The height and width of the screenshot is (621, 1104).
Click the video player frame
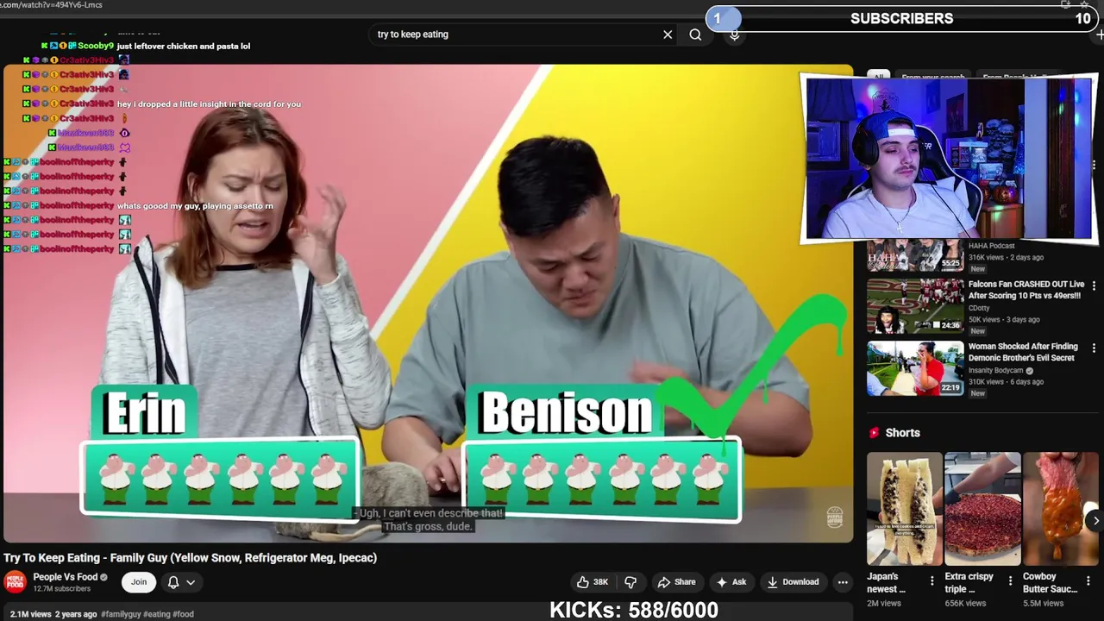tap(429, 304)
